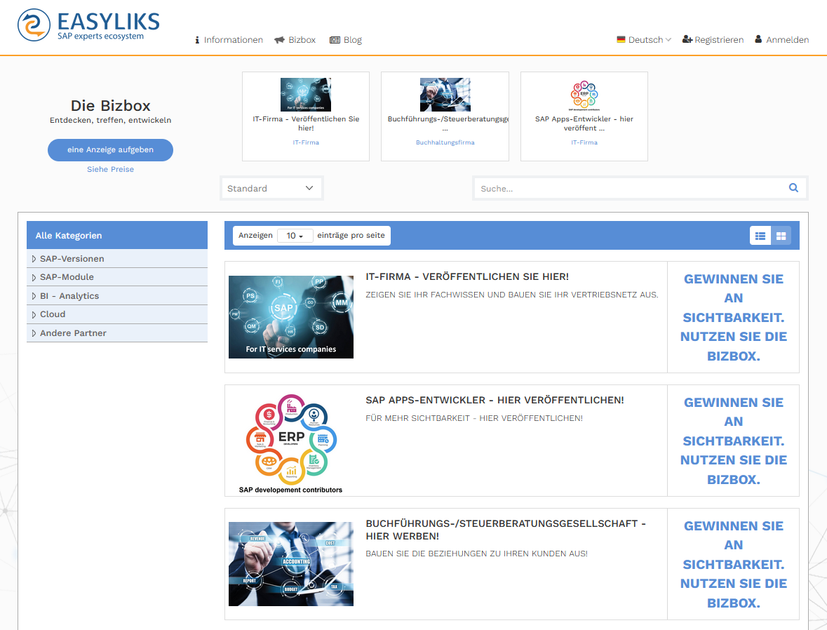Open the ERP SAP Apps-Entwickler listing image
827x630 pixels.
point(291,441)
